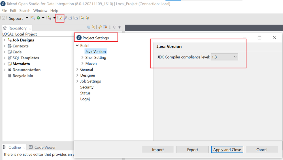Click the wrench tool toolbar icon

pos(65,18)
